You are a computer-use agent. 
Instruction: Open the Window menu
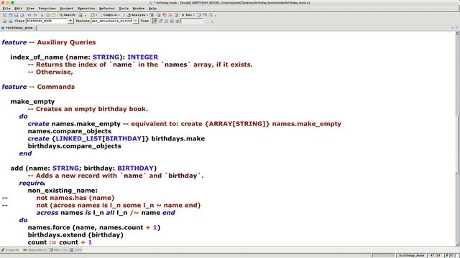click(139, 9)
